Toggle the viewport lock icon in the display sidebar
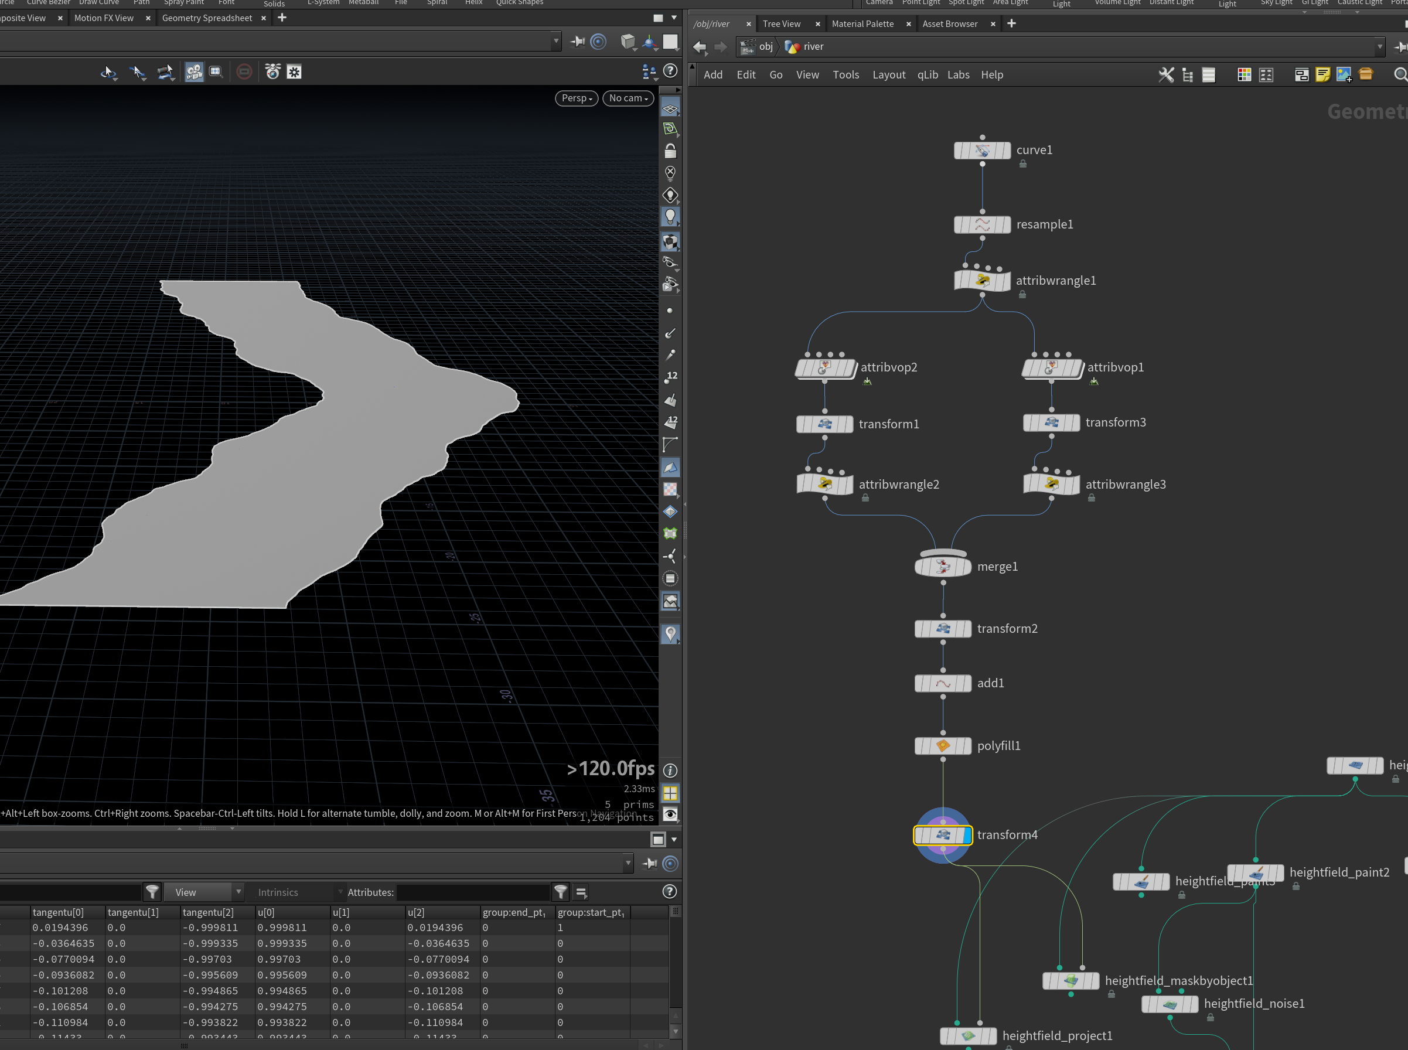 click(x=670, y=151)
